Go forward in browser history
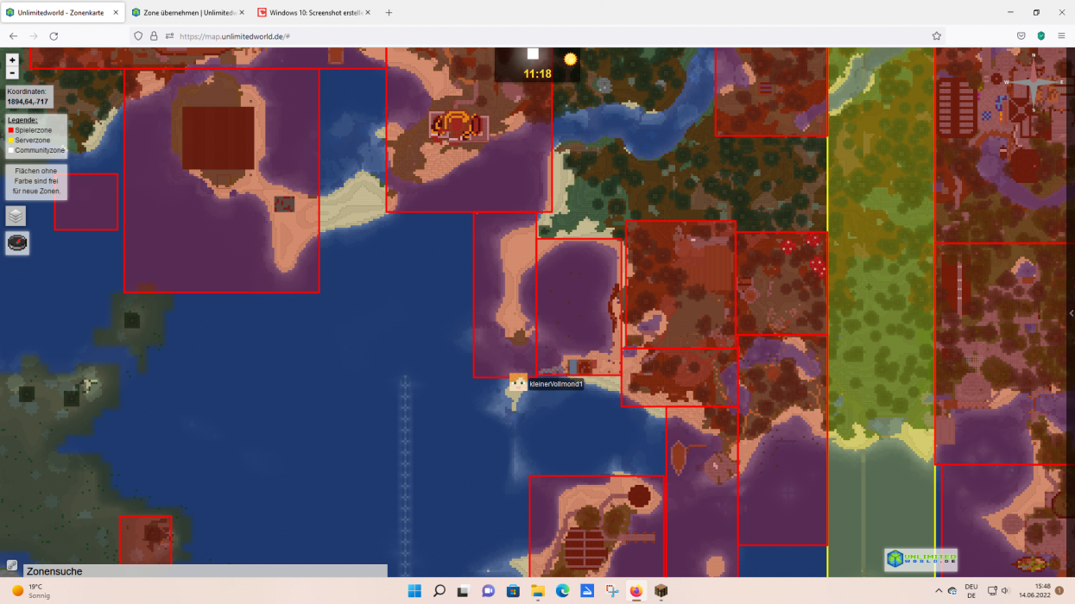 [34, 36]
